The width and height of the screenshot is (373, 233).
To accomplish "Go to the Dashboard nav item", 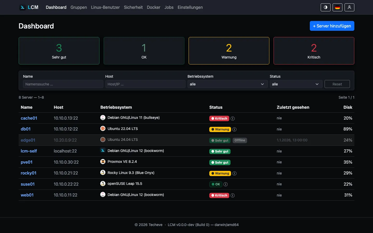I will pyautogui.click(x=56, y=7).
